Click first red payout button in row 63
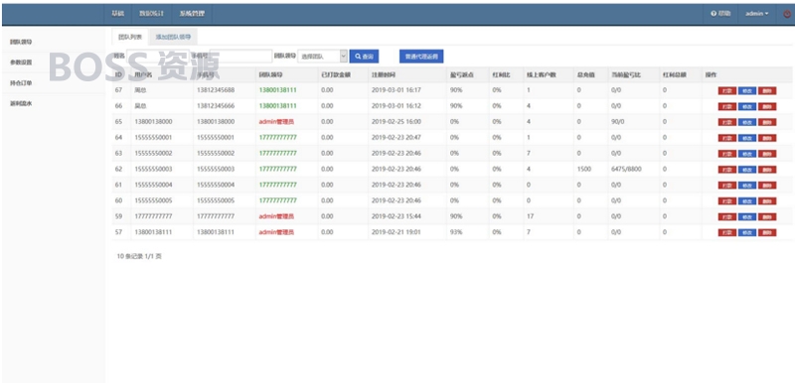This screenshot has width=795, height=383. (727, 154)
